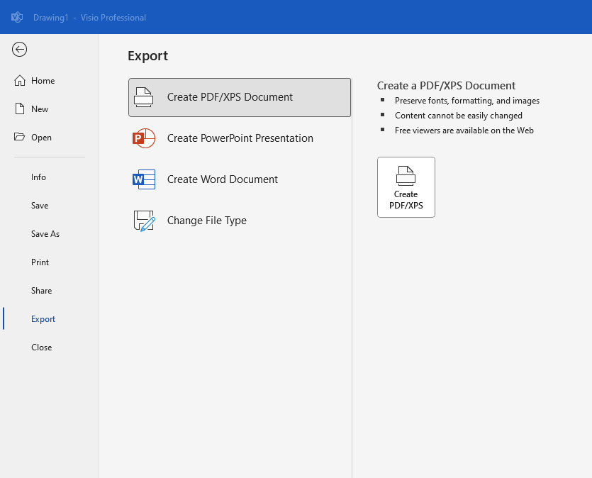Select New in the sidebar

pyautogui.click(x=50, y=109)
